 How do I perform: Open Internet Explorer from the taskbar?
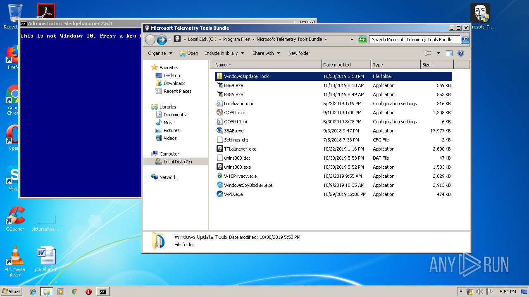(33, 292)
